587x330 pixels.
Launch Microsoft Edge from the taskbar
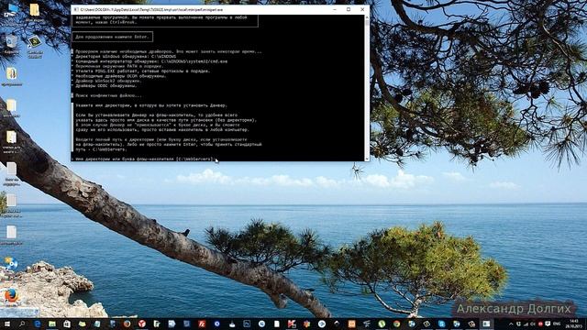tap(38, 324)
